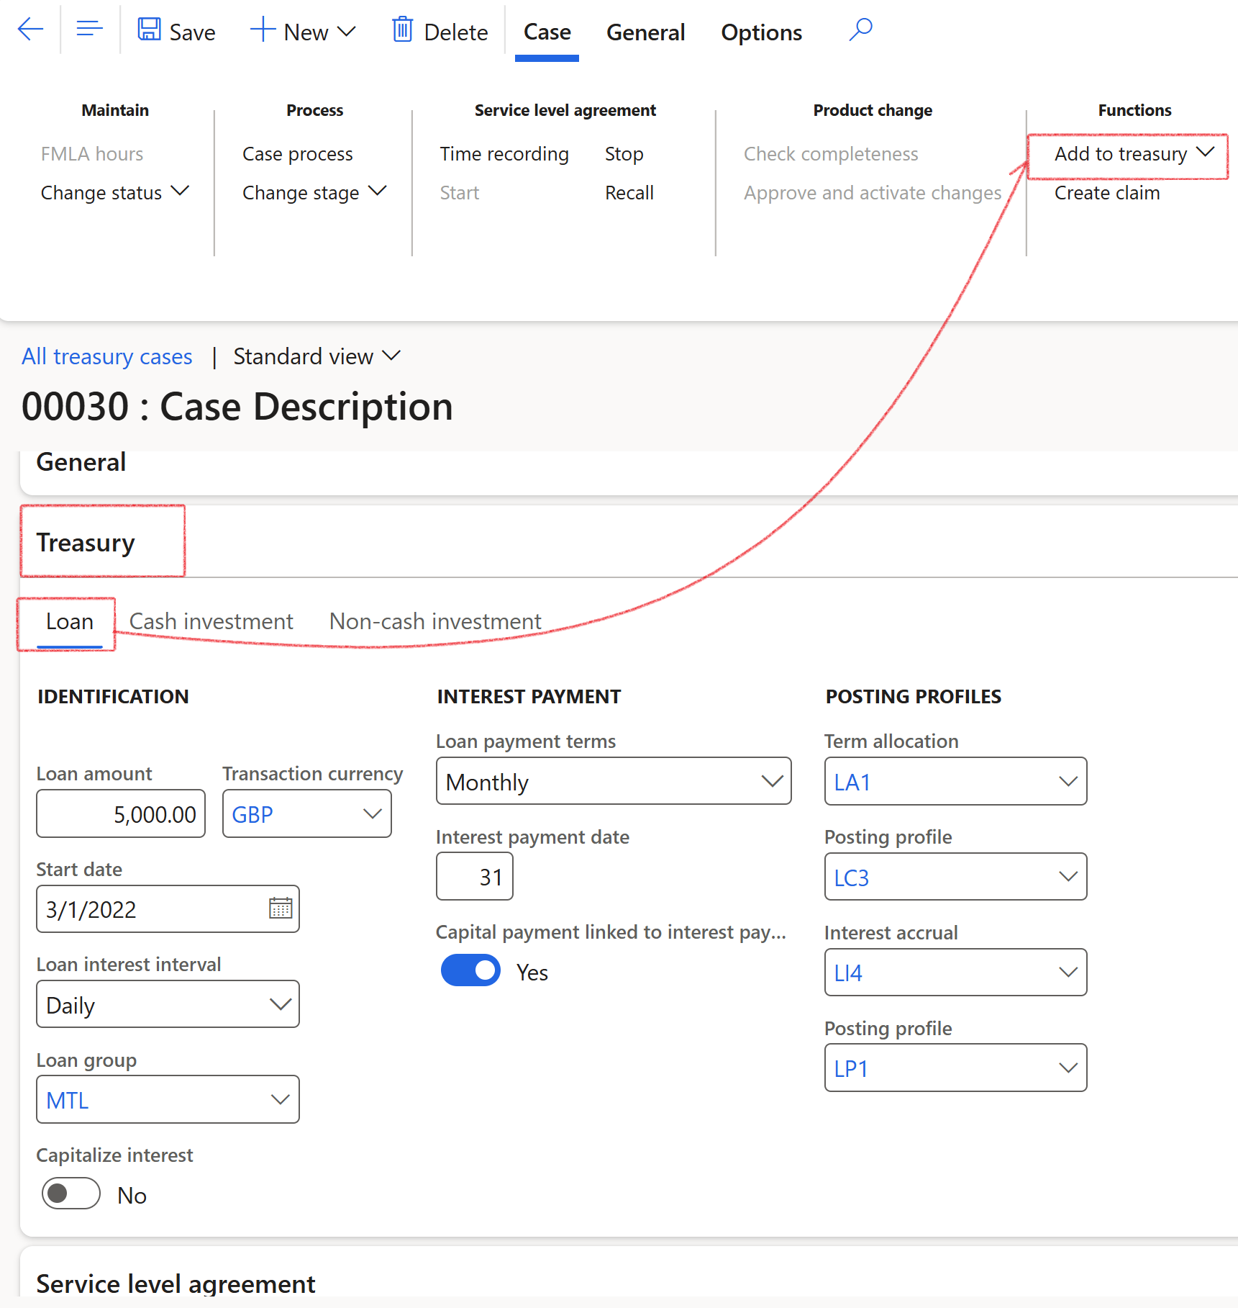Open the Start date calendar picker

280,908
